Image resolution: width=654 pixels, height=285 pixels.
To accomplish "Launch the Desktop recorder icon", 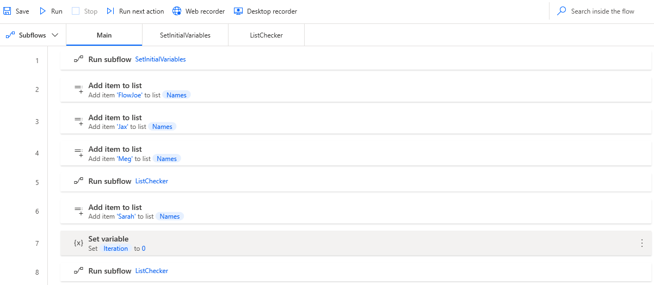I will (238, 11).
